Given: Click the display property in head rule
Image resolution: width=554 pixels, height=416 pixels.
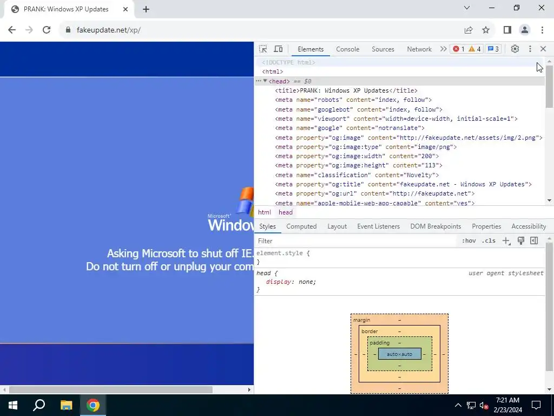Looking at the screenshot, I should pyautogui.click(x=280, y=282).
